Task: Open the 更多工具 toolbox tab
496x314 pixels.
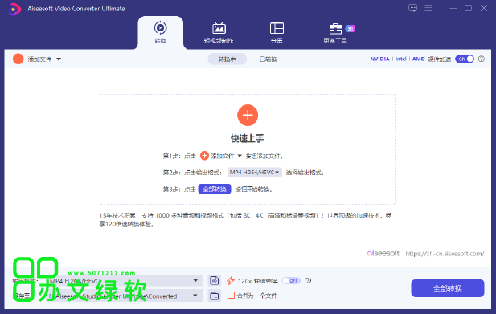Action: pos(335,32)
